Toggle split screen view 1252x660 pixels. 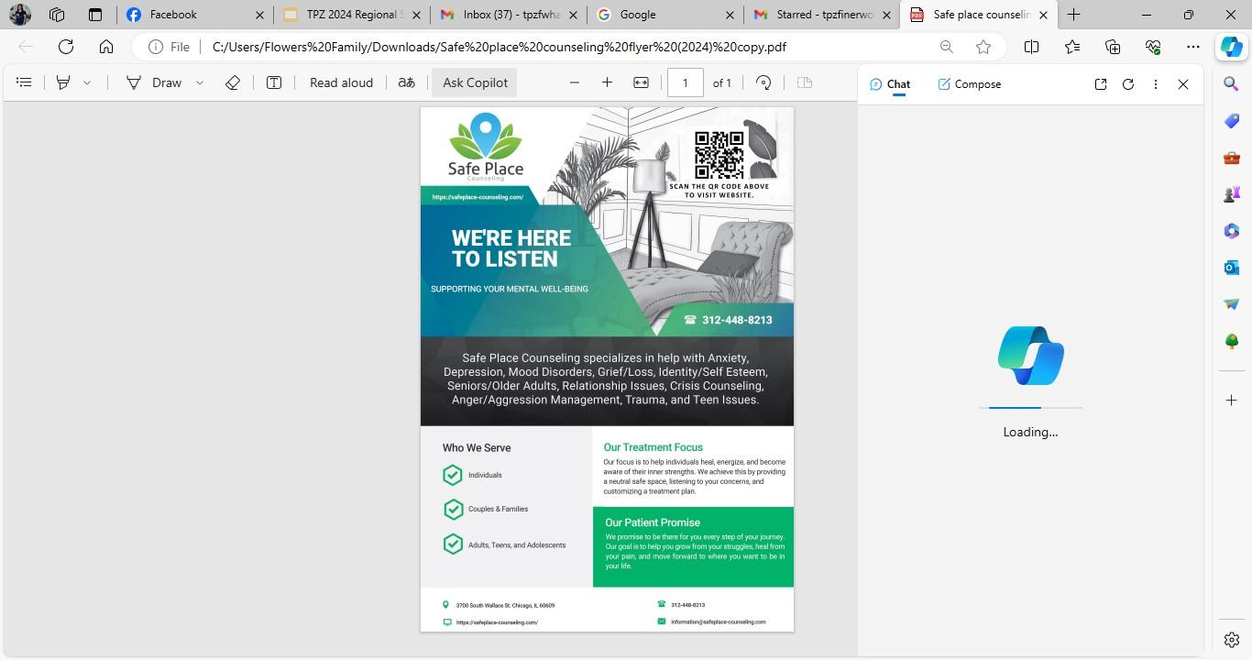[1031, 47]
